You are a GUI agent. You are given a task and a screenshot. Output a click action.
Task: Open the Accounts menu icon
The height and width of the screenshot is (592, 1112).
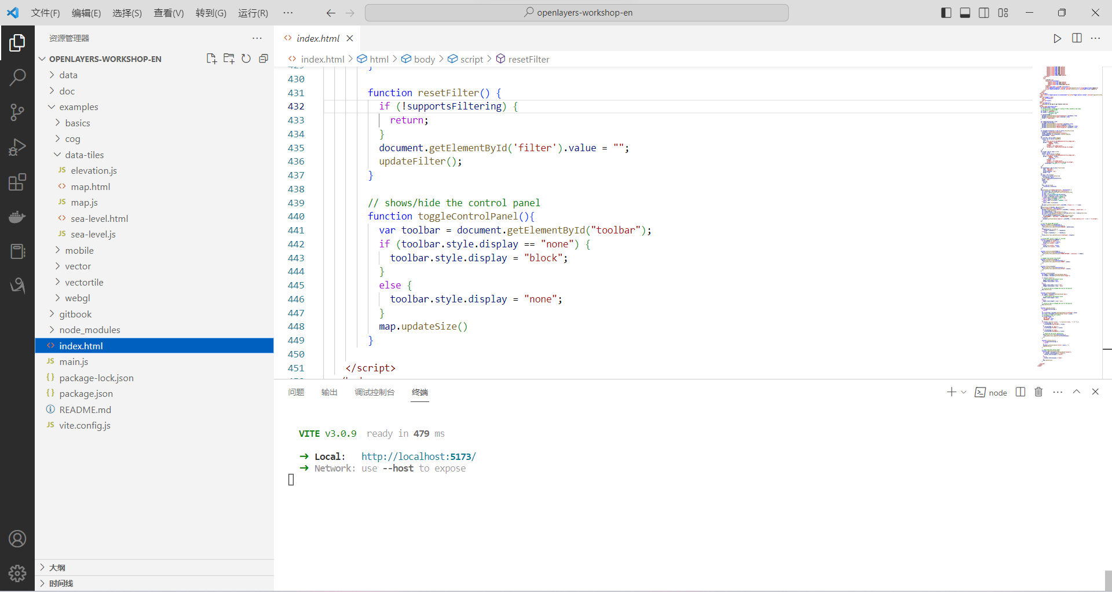coord(17,539)
